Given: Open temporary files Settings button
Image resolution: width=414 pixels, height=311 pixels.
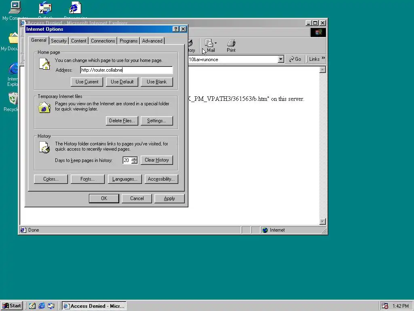Looking at the screenshot, I should click(x=157, y=121).
